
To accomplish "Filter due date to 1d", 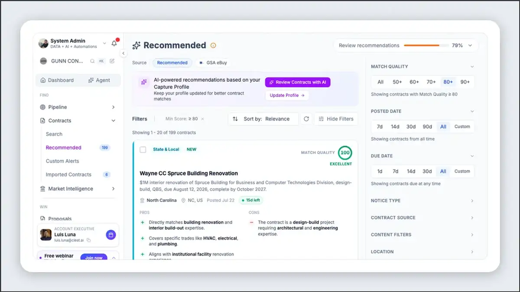I will click(x=380, y=171).
